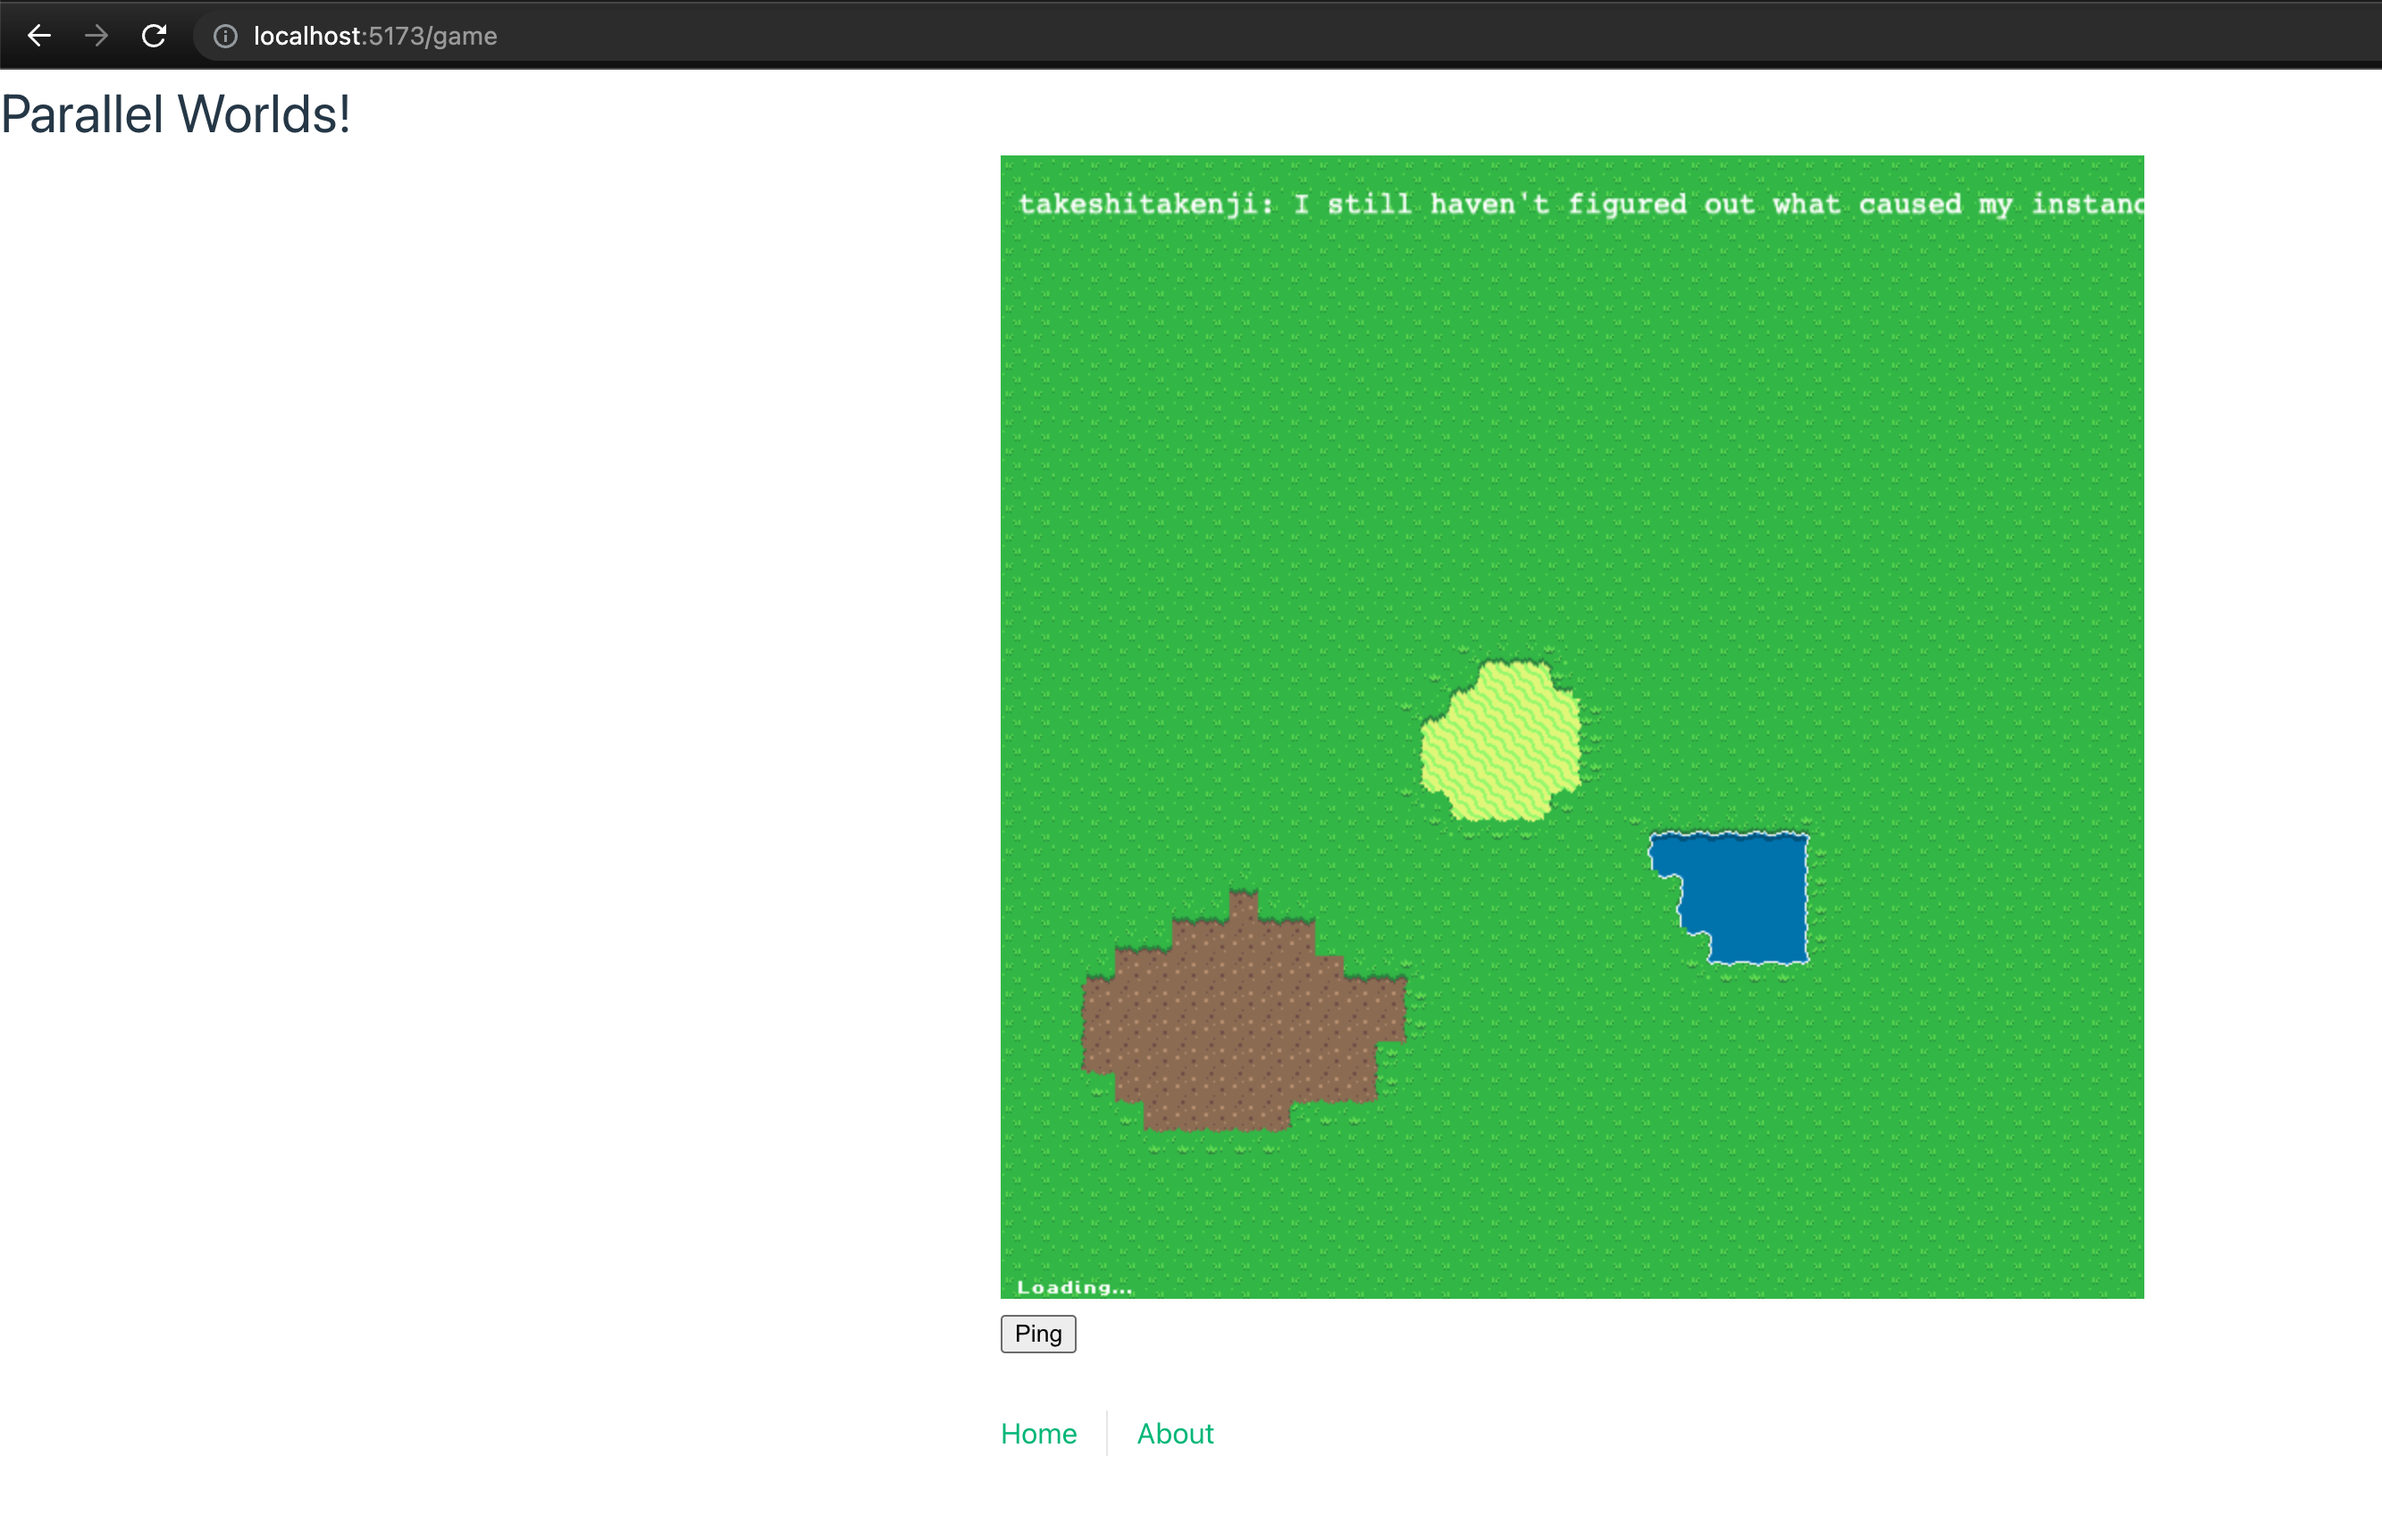Image resolution: width=2382 pixels, height=1540 pixels.
Task: Click the divider between Home and About
Action: click(1107, 1433)
